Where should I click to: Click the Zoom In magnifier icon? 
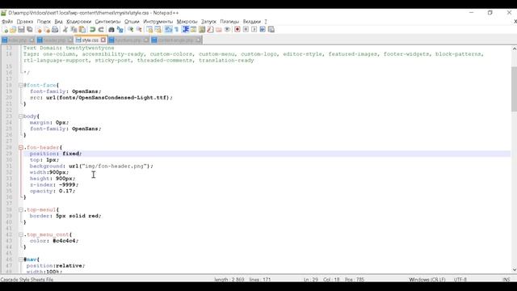point(131,30)
